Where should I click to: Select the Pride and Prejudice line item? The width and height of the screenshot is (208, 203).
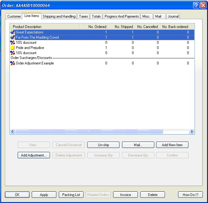(30, 48)
